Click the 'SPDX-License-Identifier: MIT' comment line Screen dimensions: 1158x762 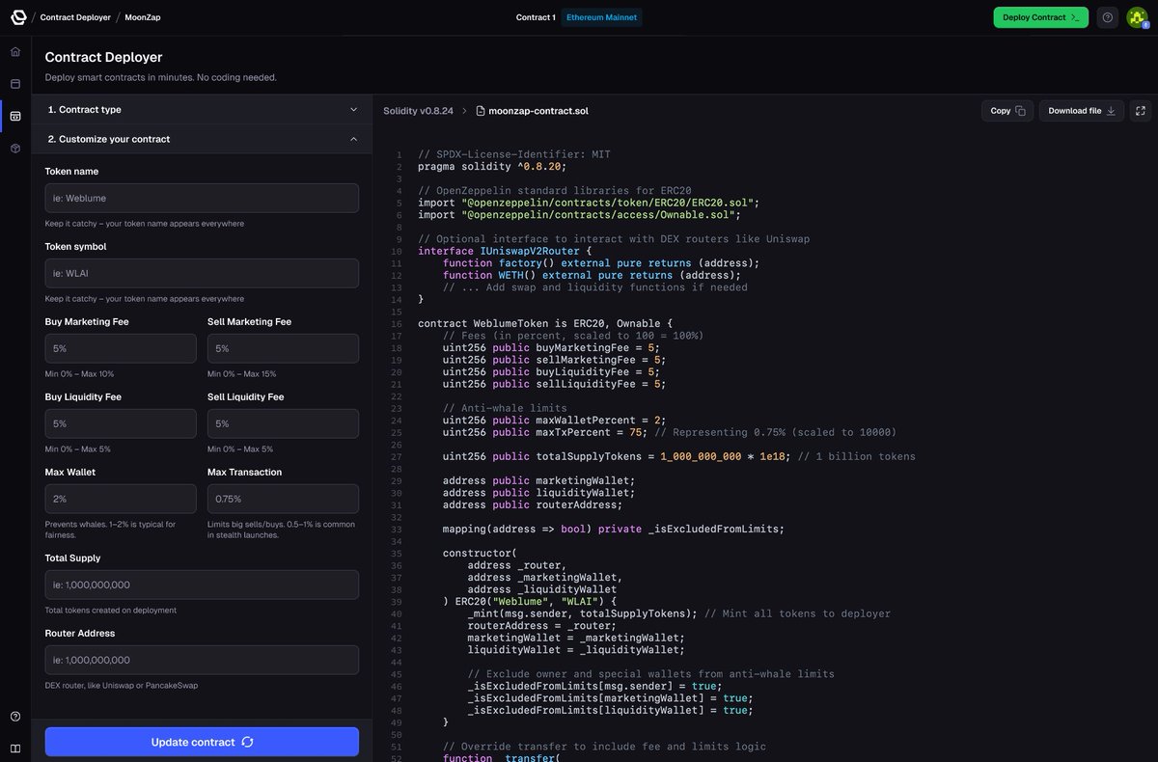point(513,154)
